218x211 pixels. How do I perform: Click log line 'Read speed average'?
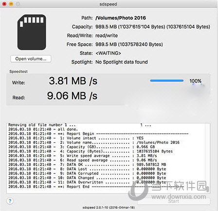point(83,160)
